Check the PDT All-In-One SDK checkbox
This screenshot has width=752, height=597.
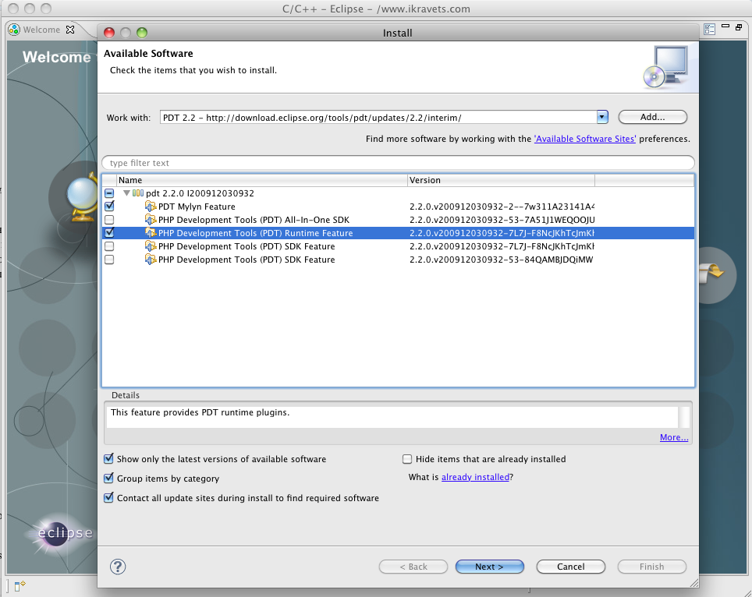pyautogui.click(x=109, y=220)
